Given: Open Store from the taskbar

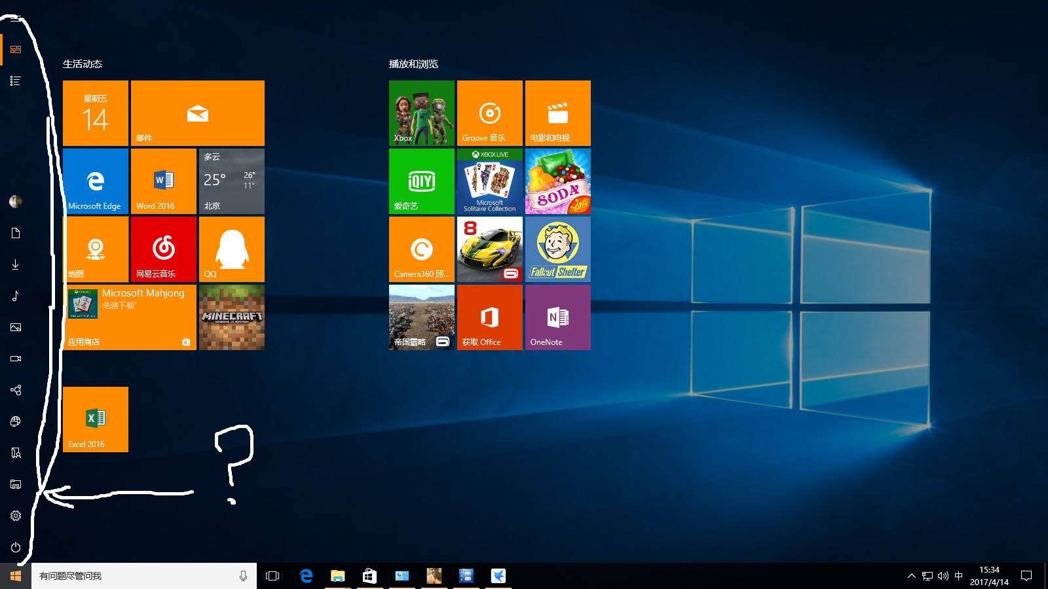Looking at the screenshot, I should [x=369, y=576].
